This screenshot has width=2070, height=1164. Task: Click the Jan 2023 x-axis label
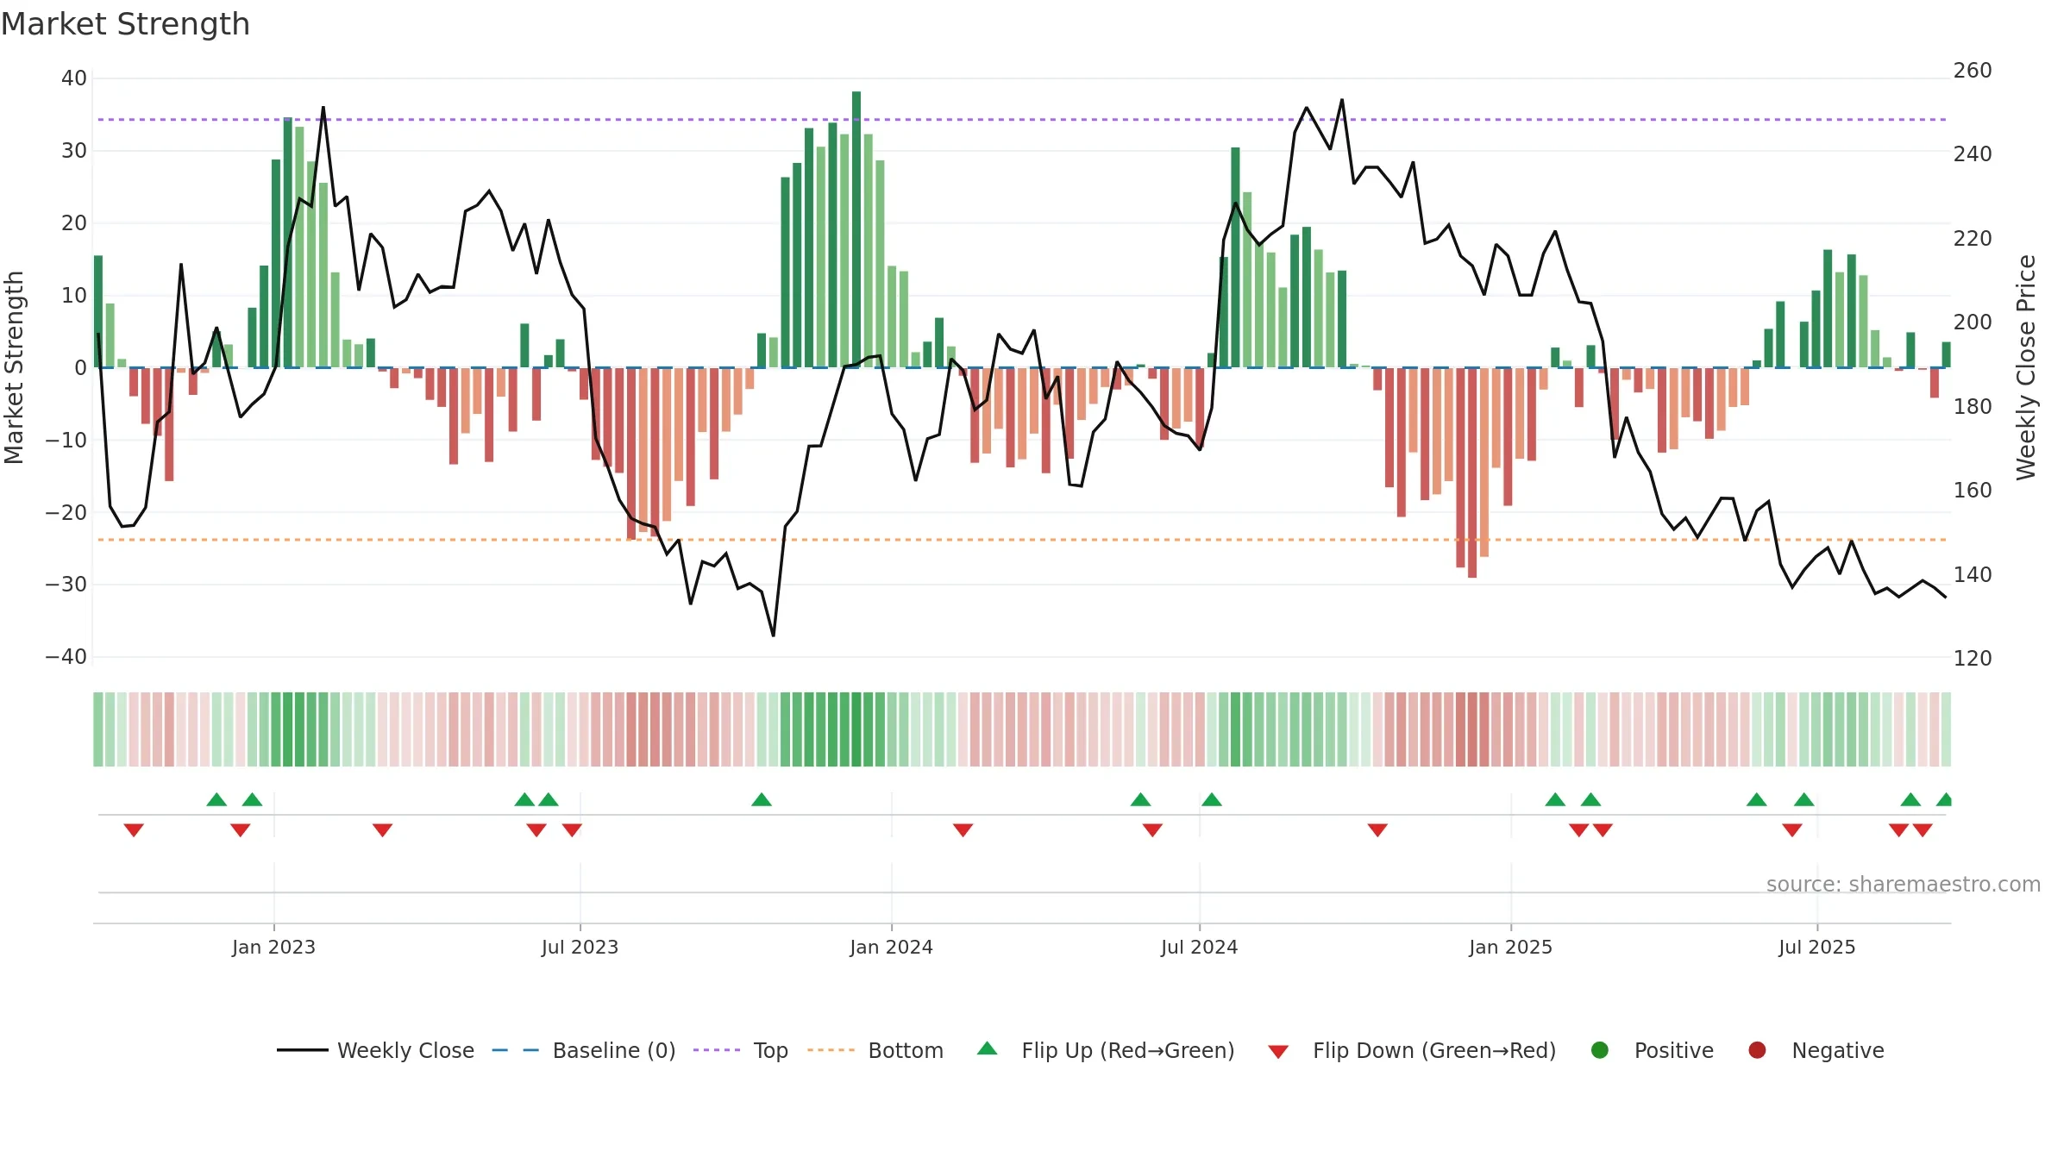(273, 947)
